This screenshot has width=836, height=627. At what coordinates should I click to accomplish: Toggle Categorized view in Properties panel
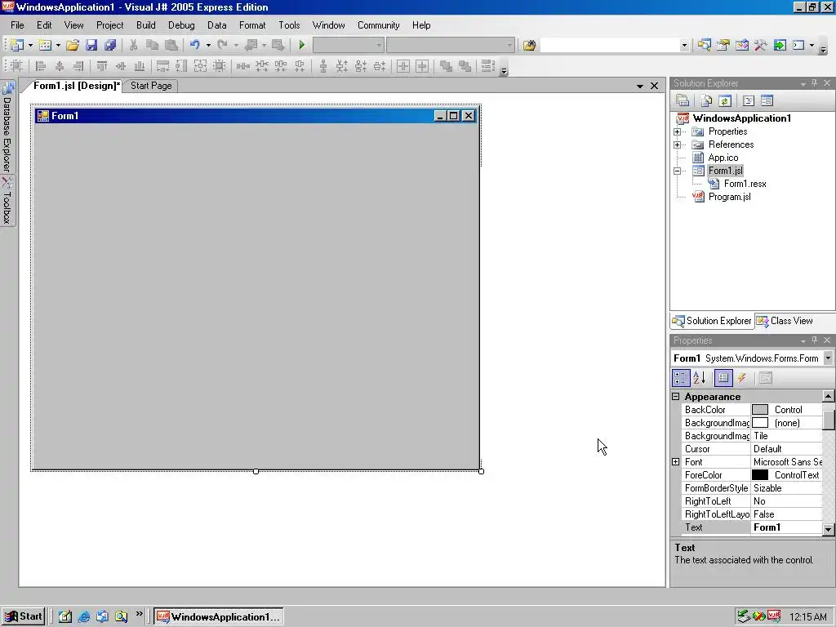[681, 378]
